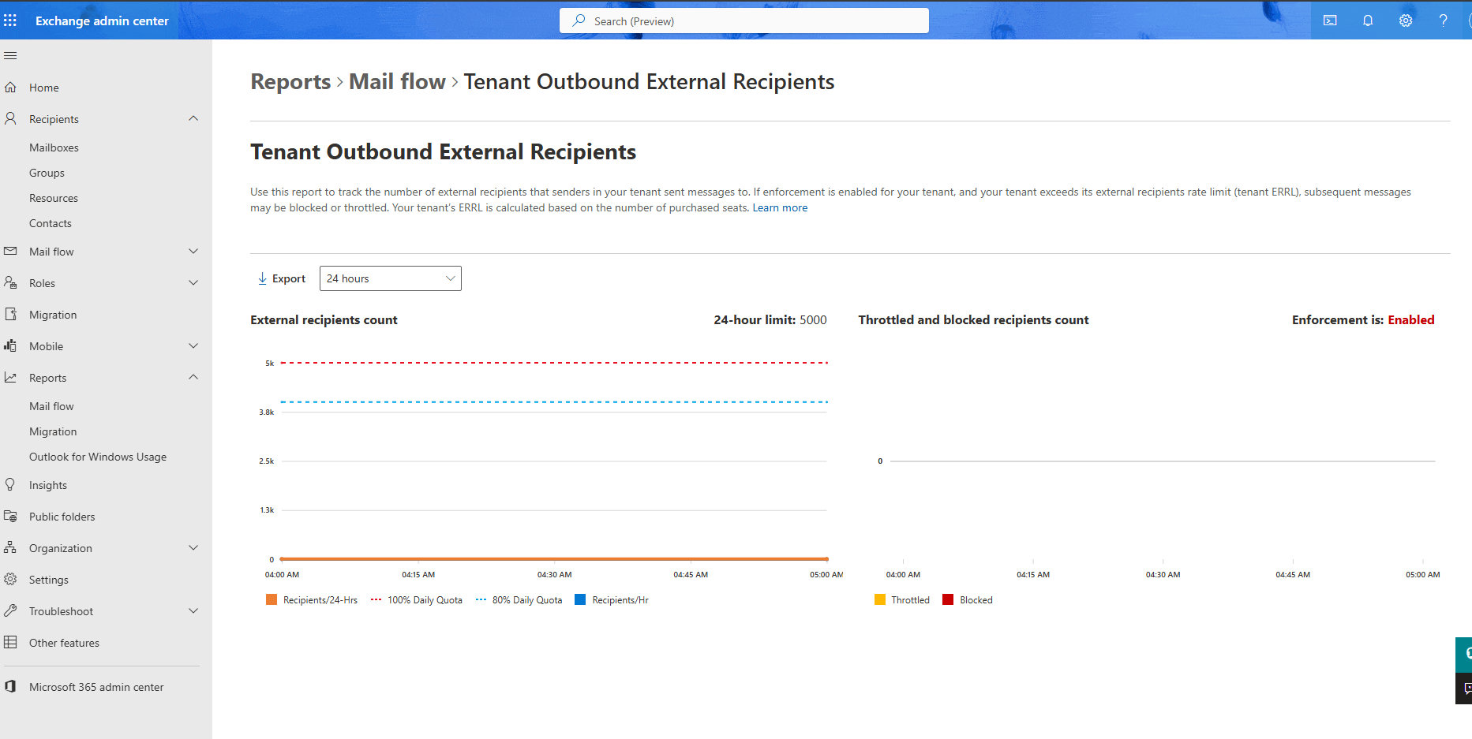The height and width of the screenshot is (739, 1472).
Task: Click the help question mark icon
Action: pyautogui.click(x=1443, y=21)
